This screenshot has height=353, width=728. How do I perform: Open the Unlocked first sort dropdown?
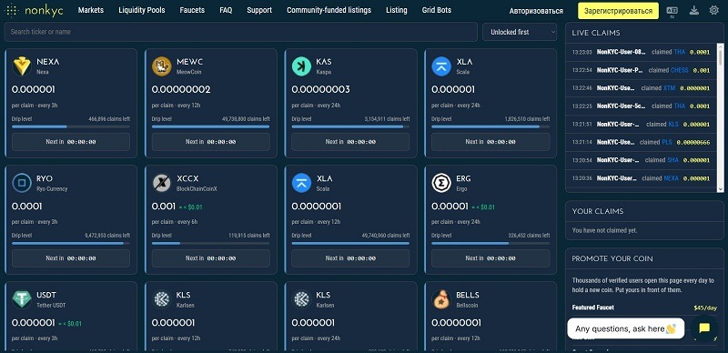(x=520, y=32)
